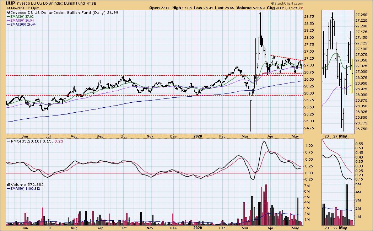
Task: Click the 25.00 price axis label
Action: pyautogui.click(x=309, y=121)
